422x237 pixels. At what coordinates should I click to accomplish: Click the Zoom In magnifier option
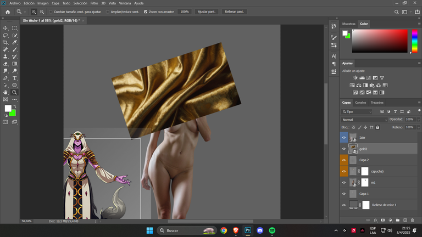click(34, 12)
